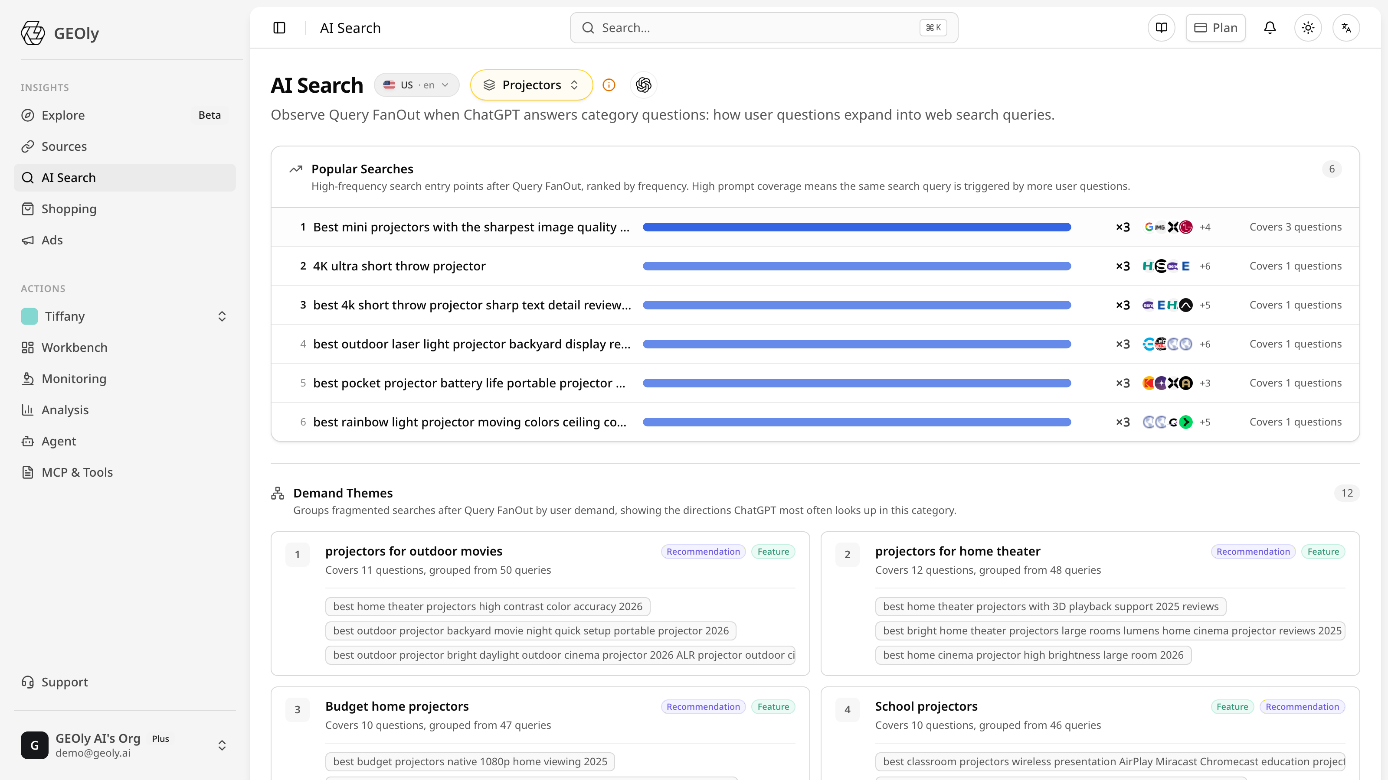
Task: Click source logos in the 4k short throw sharp text row
Action: [x=1168, y=305]
